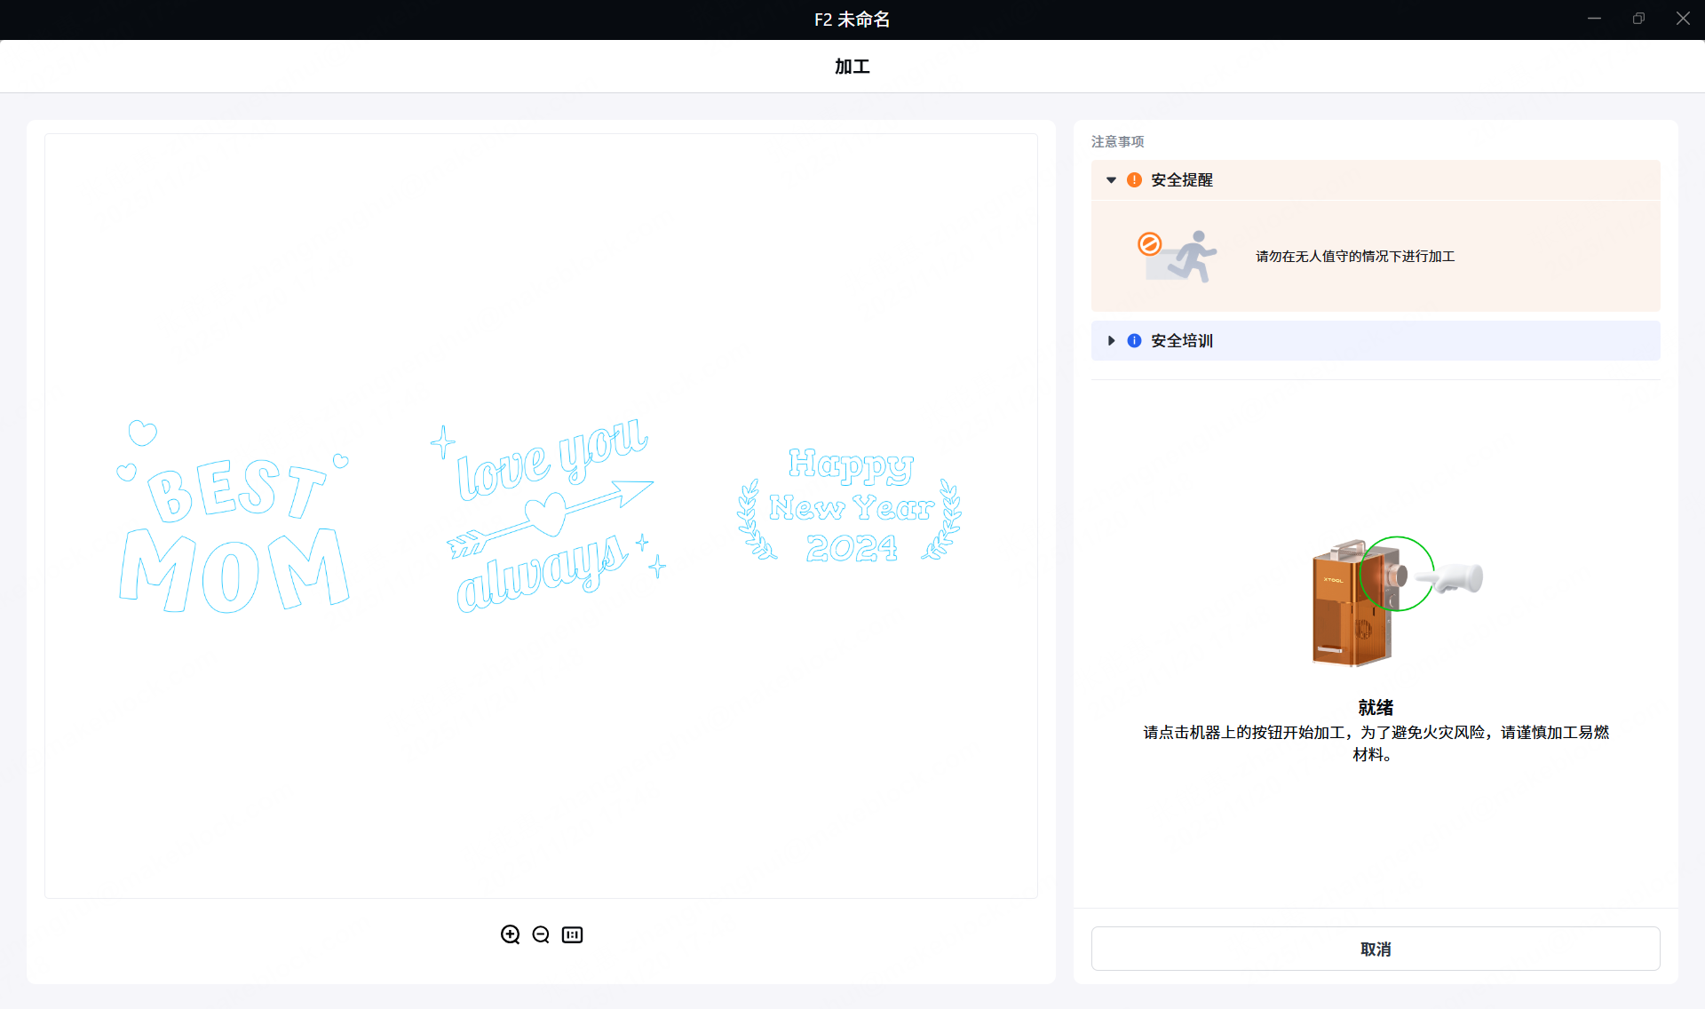This screenshot has height=1009, width=1705.
Task: Click the zoom out magnifier icon
Action: [x=541, y=934]
